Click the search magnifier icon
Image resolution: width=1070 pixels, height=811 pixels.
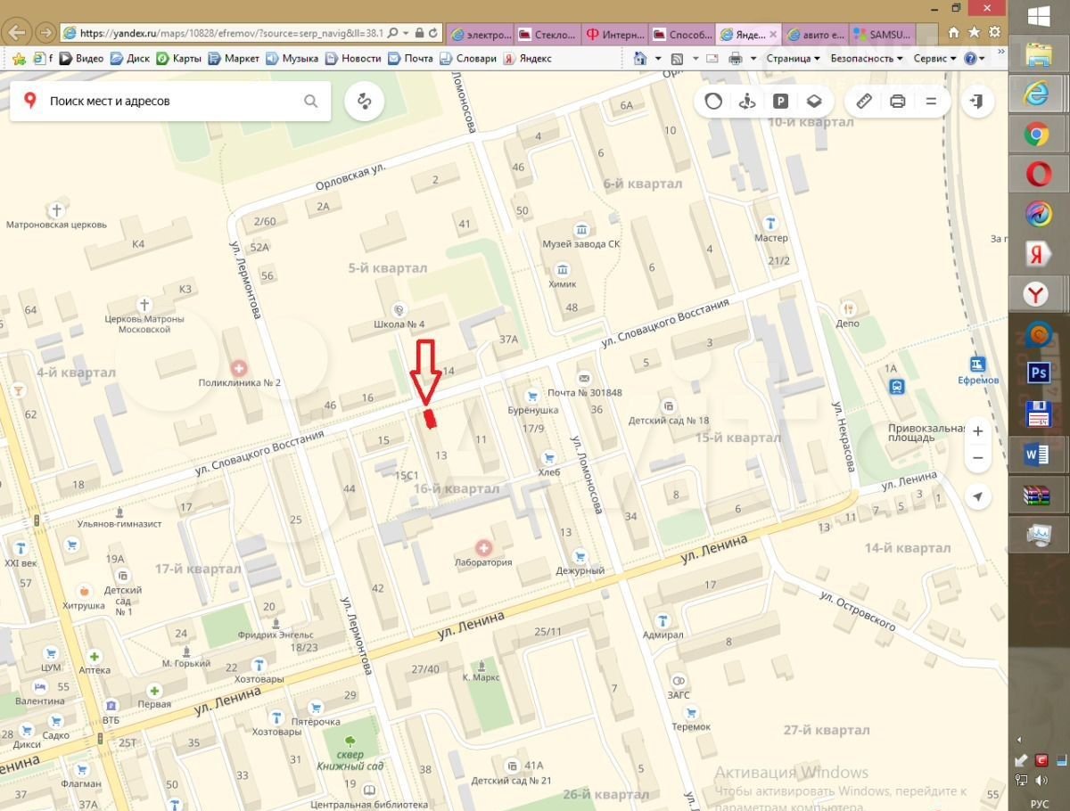[310, 102]
